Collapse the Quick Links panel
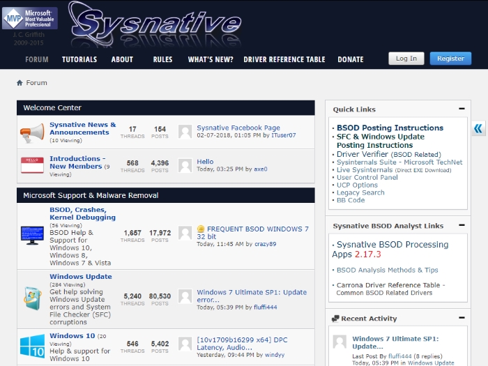488x366 pixels. (x=462, y=109)
